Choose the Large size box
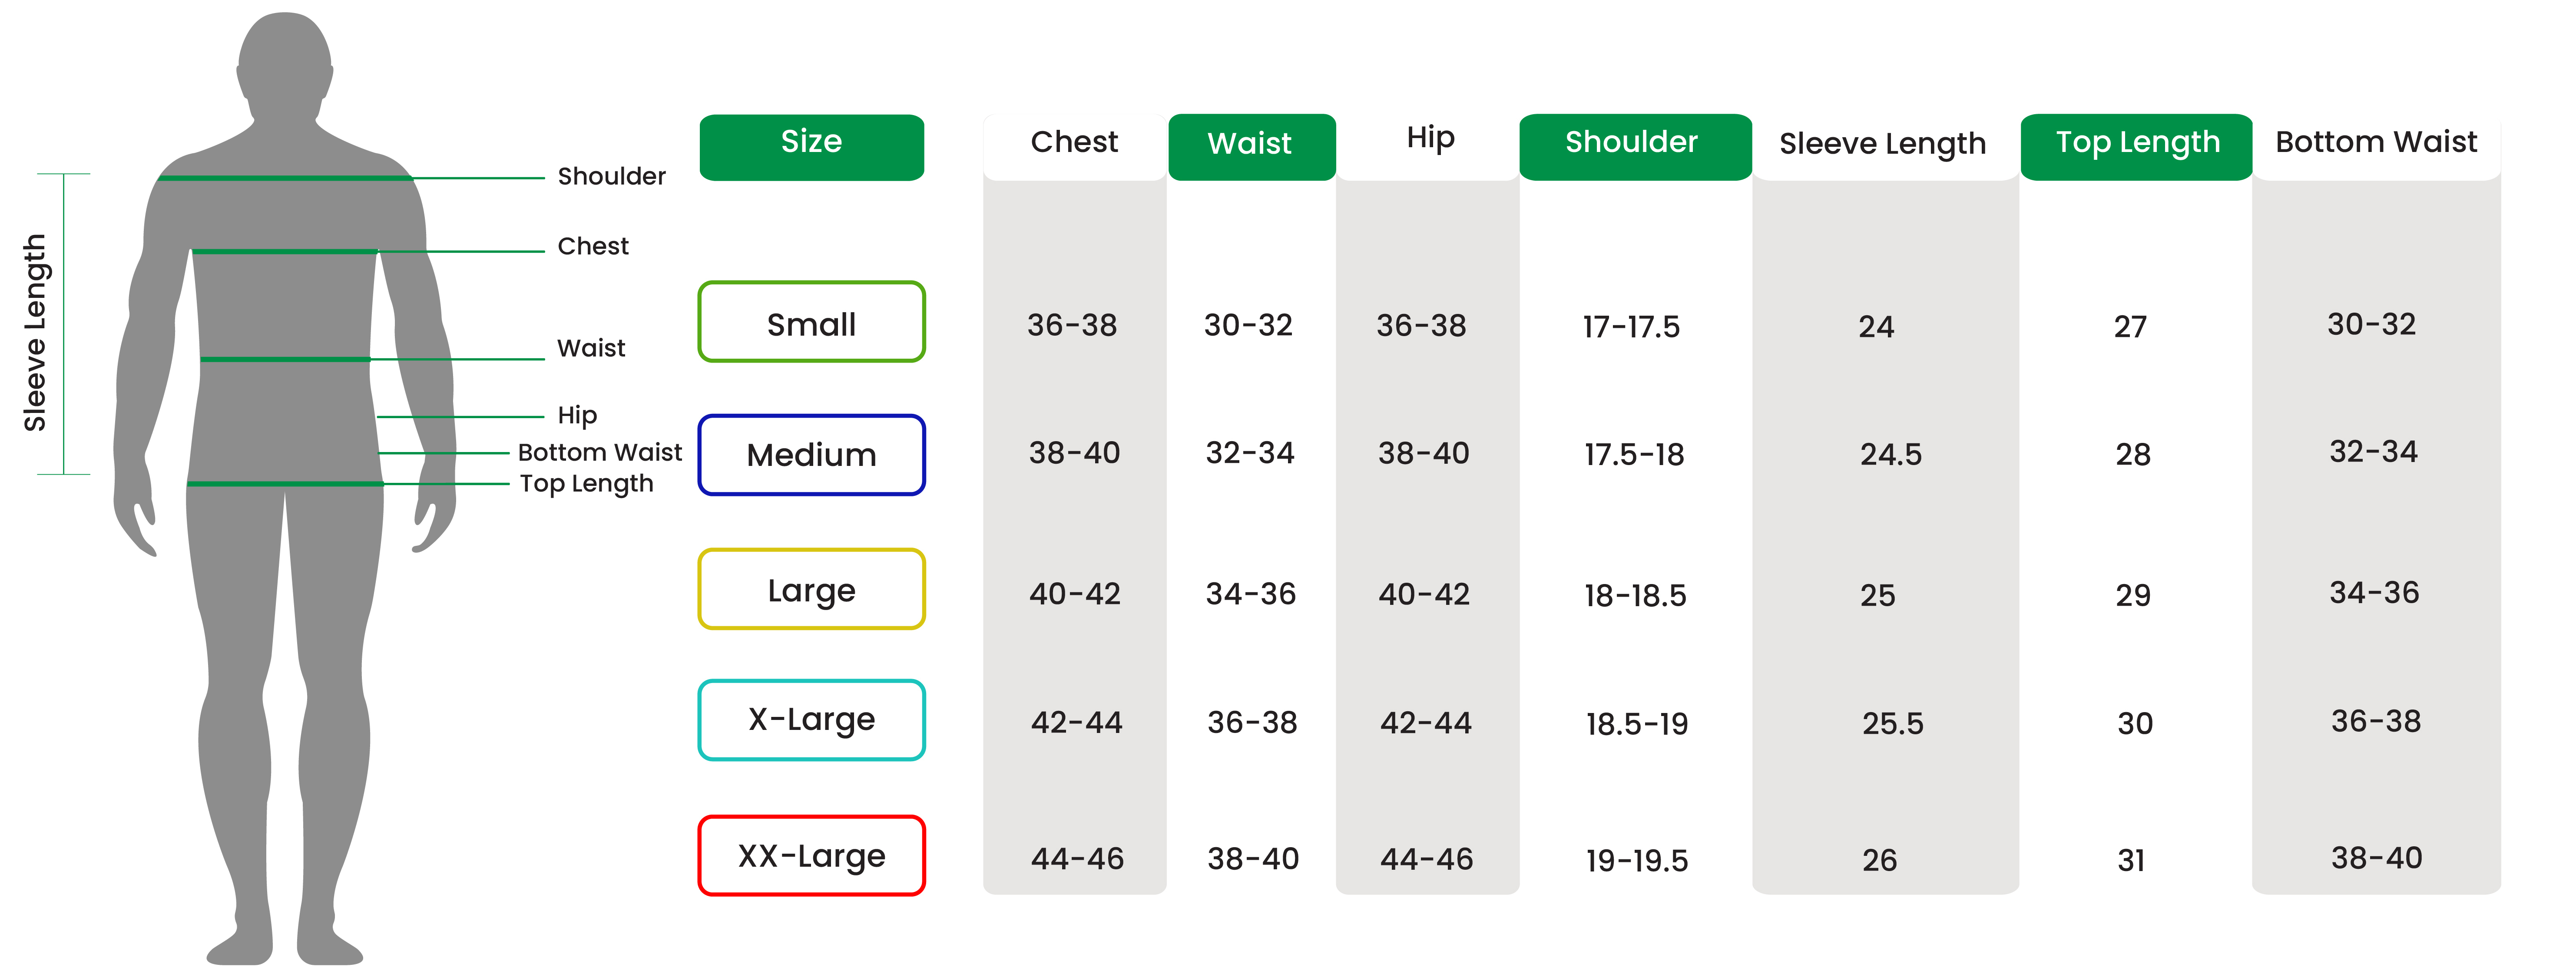 pyautogui.click(x=811, y=589)
